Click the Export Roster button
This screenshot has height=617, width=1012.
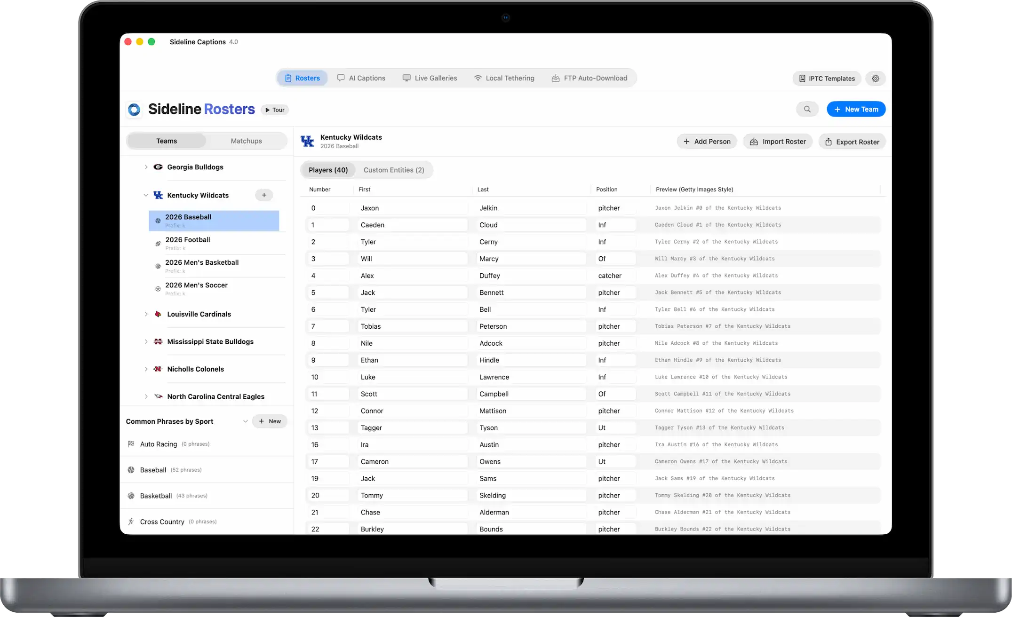pyautogui.click(x=852, y=142)
